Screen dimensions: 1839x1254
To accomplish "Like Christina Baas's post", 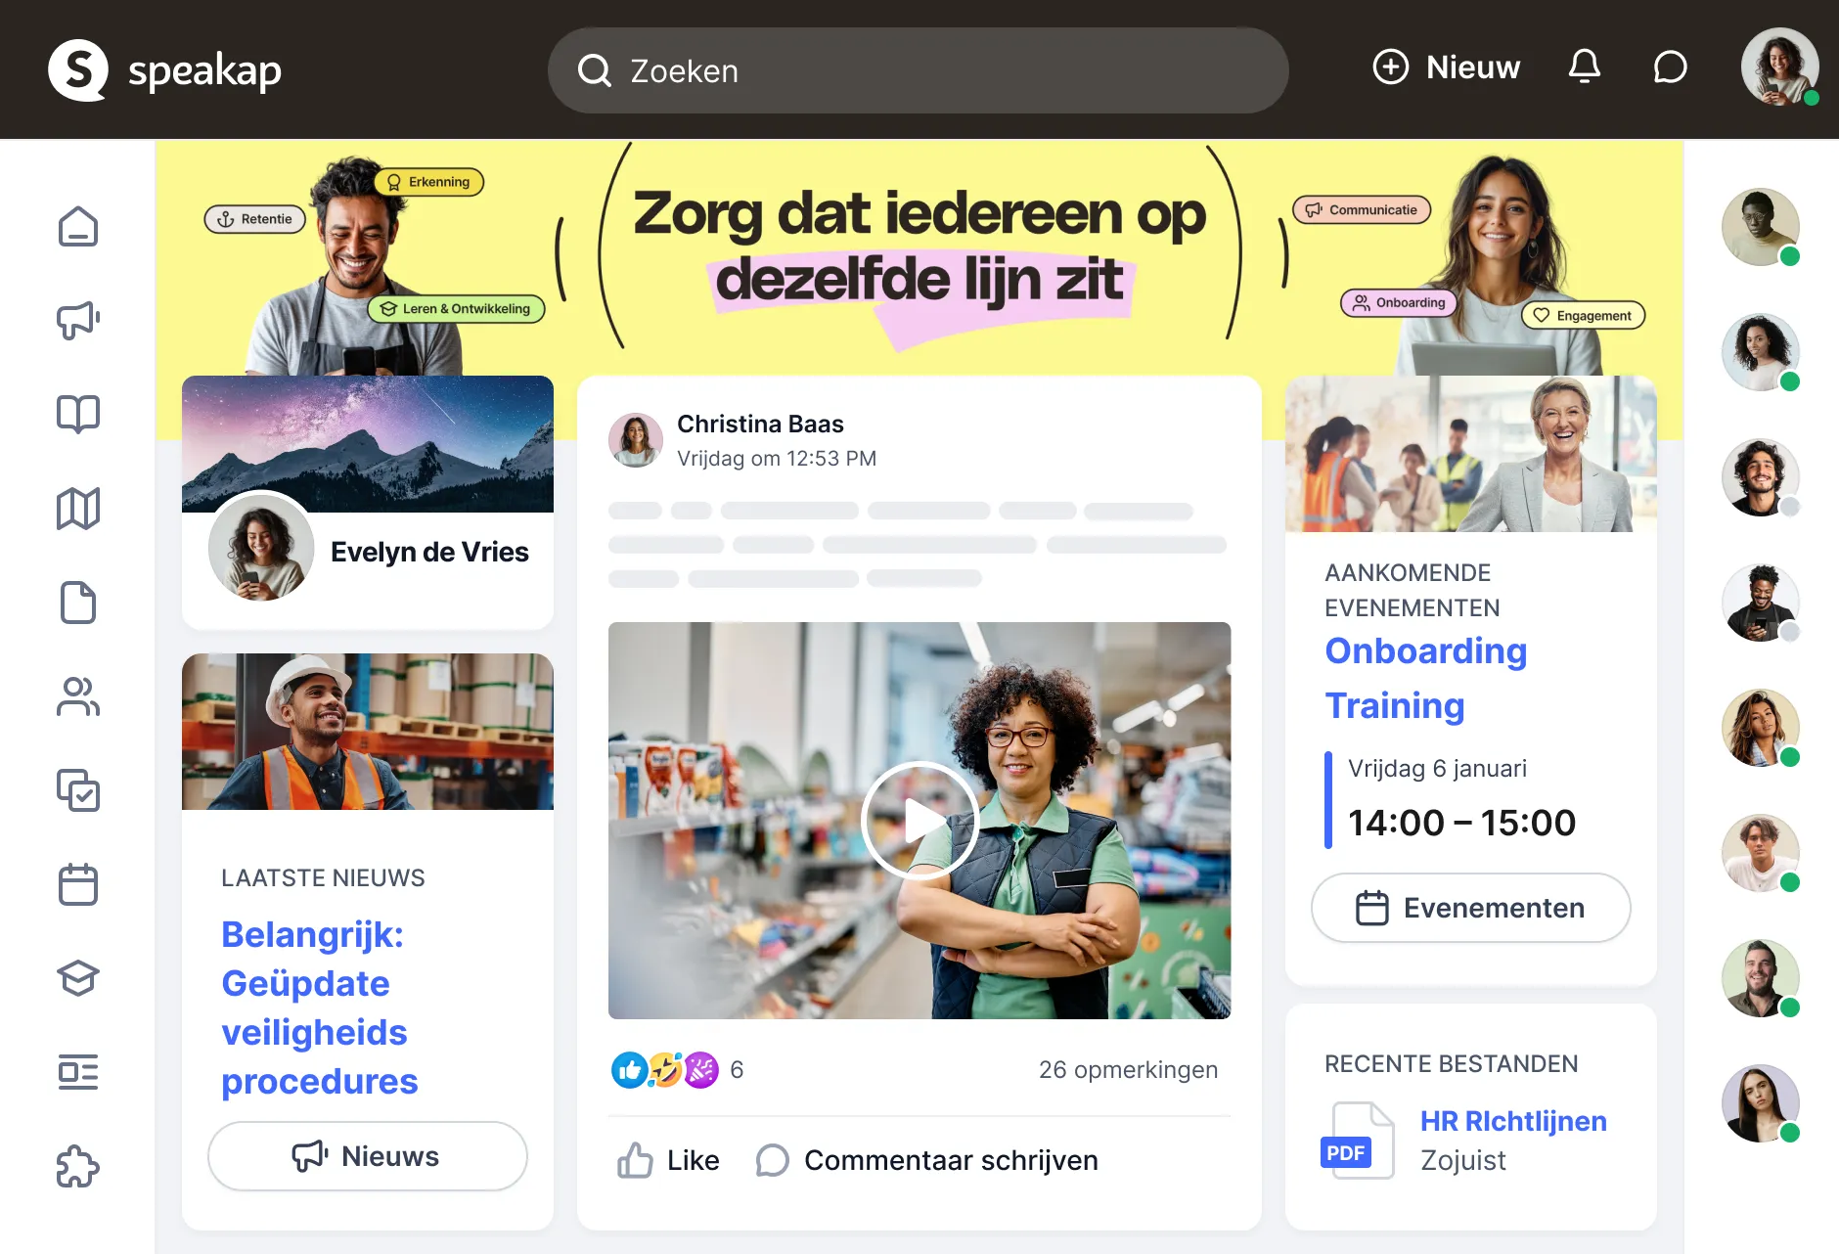I will 669,1160.
